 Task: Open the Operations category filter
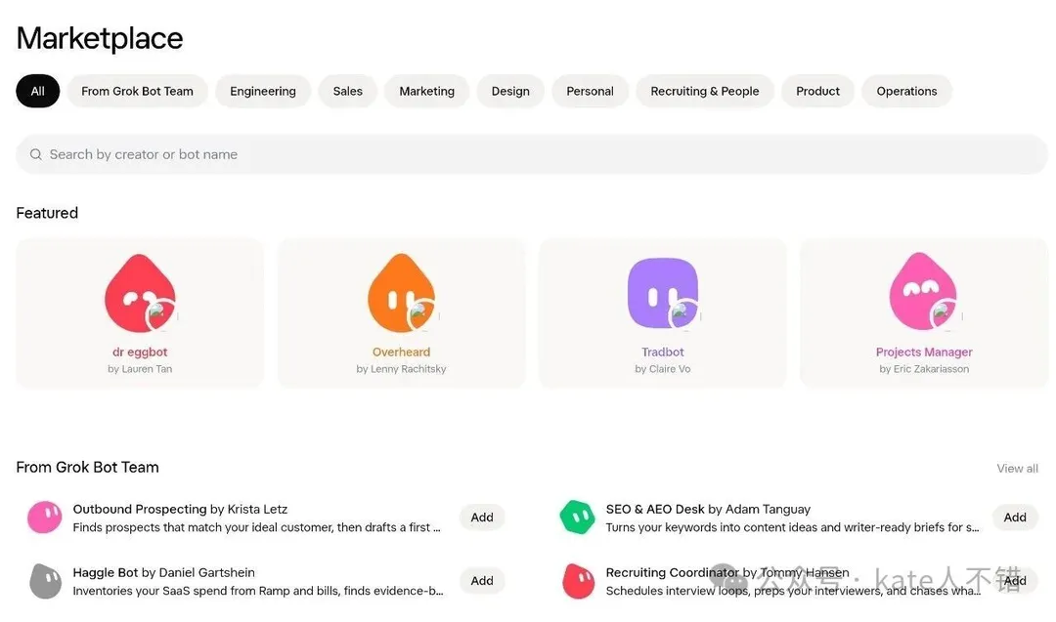906,91
